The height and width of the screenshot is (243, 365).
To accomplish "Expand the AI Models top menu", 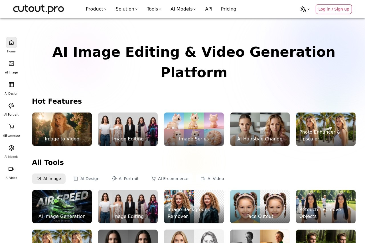I will [183, 9].
